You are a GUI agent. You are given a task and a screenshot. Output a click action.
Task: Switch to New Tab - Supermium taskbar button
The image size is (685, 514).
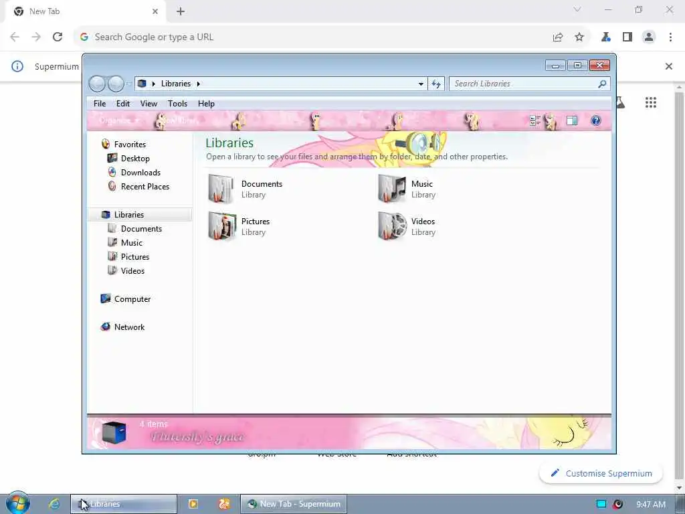pyautogui.click(x=294, y=504)
